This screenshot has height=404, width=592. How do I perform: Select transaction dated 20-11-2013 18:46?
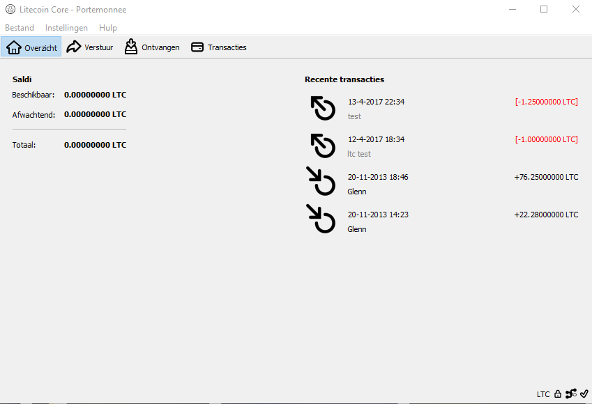[x=442, y=184]
